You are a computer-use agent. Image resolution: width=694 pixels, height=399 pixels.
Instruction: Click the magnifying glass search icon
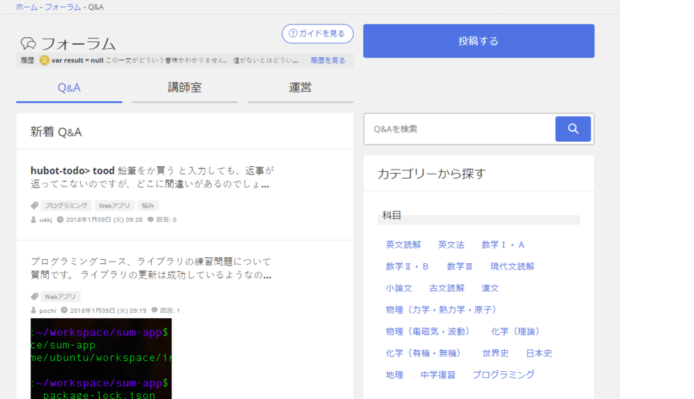[573, 128]
